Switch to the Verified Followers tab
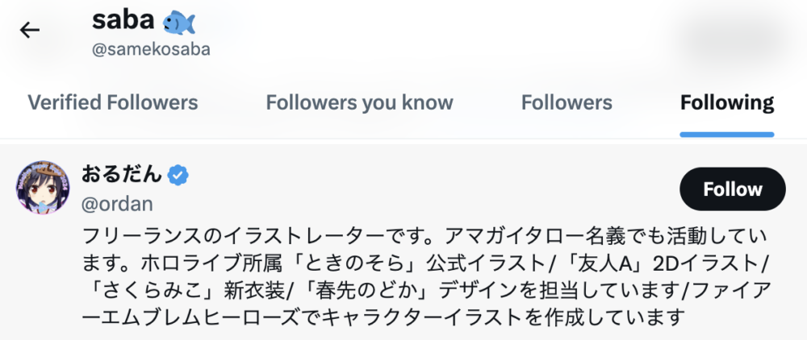The height and width of the screenshot is (340, 807). tap(113, 103)
